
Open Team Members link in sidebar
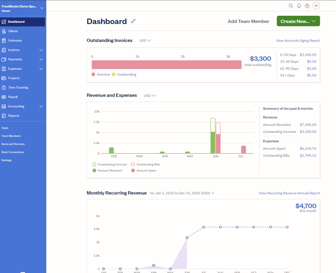(11, 136)
